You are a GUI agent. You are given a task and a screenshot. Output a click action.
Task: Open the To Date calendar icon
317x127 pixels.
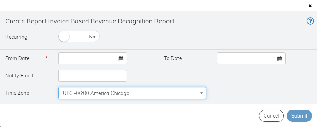click(x=280, y=58)
